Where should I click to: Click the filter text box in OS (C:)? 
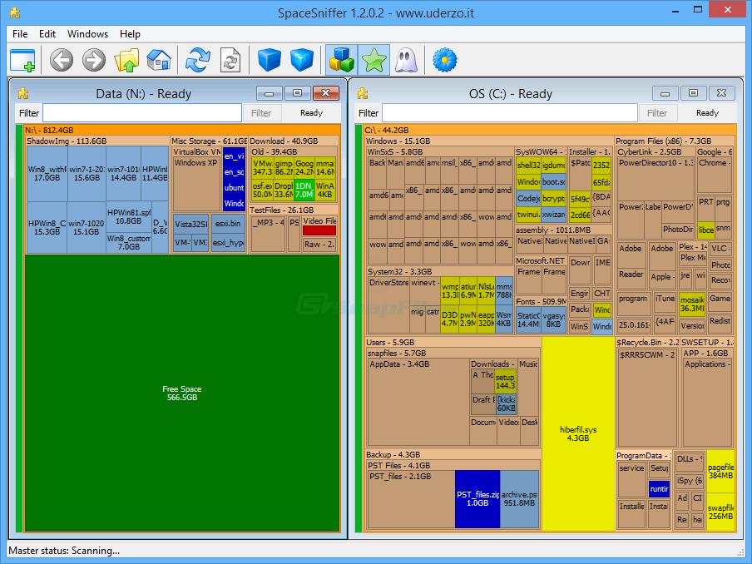510,113
